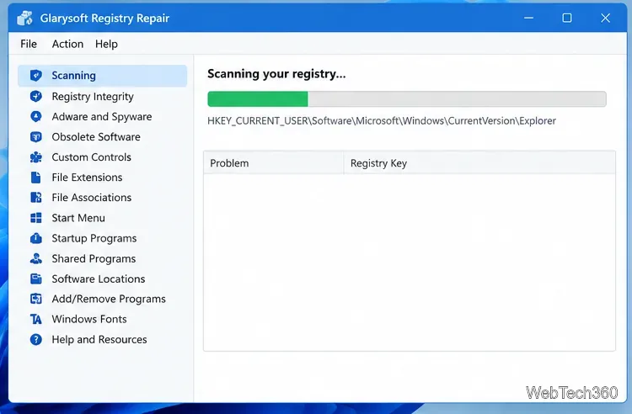Click the Add/Remove Programs icon
The height and width of the screenshot is (414, 632).
point(36,299)
